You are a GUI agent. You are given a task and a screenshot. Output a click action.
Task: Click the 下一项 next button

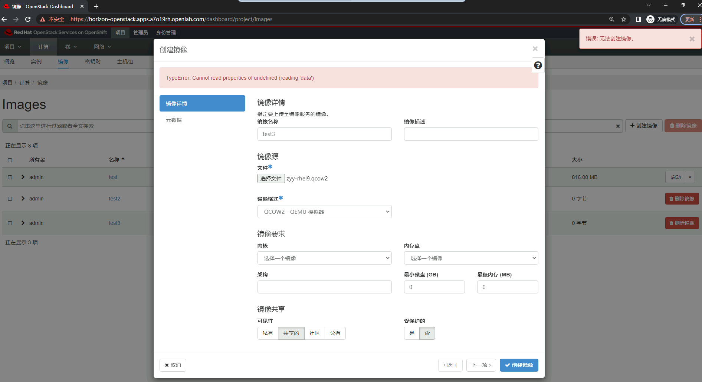click(x=481, y=365)
